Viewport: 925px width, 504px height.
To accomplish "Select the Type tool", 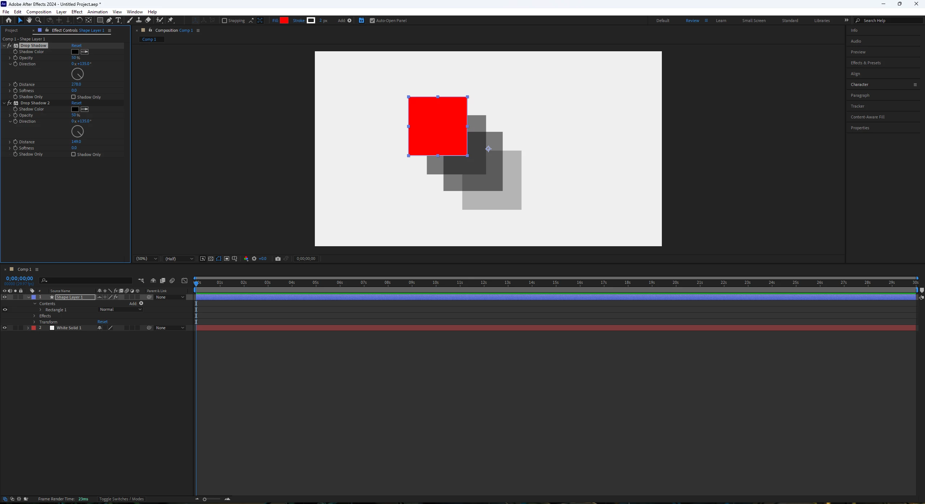I will point(118,20).
